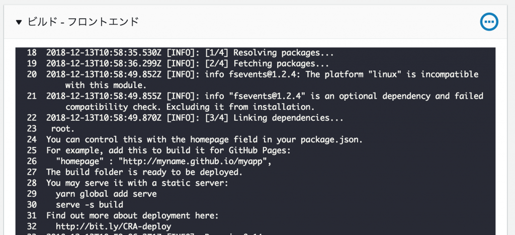The image size is (515, 235).
Task: Click the 'serve -s build' command line
Action: pyautogui.click(x=90, y=205)
